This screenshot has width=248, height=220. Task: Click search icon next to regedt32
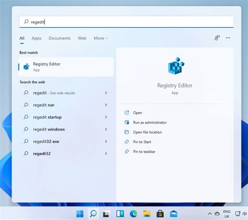click(26, 153)
